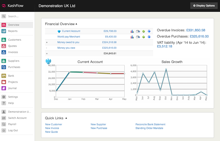
Task: Open the World pay Merchant link
Action: [69, 37]
